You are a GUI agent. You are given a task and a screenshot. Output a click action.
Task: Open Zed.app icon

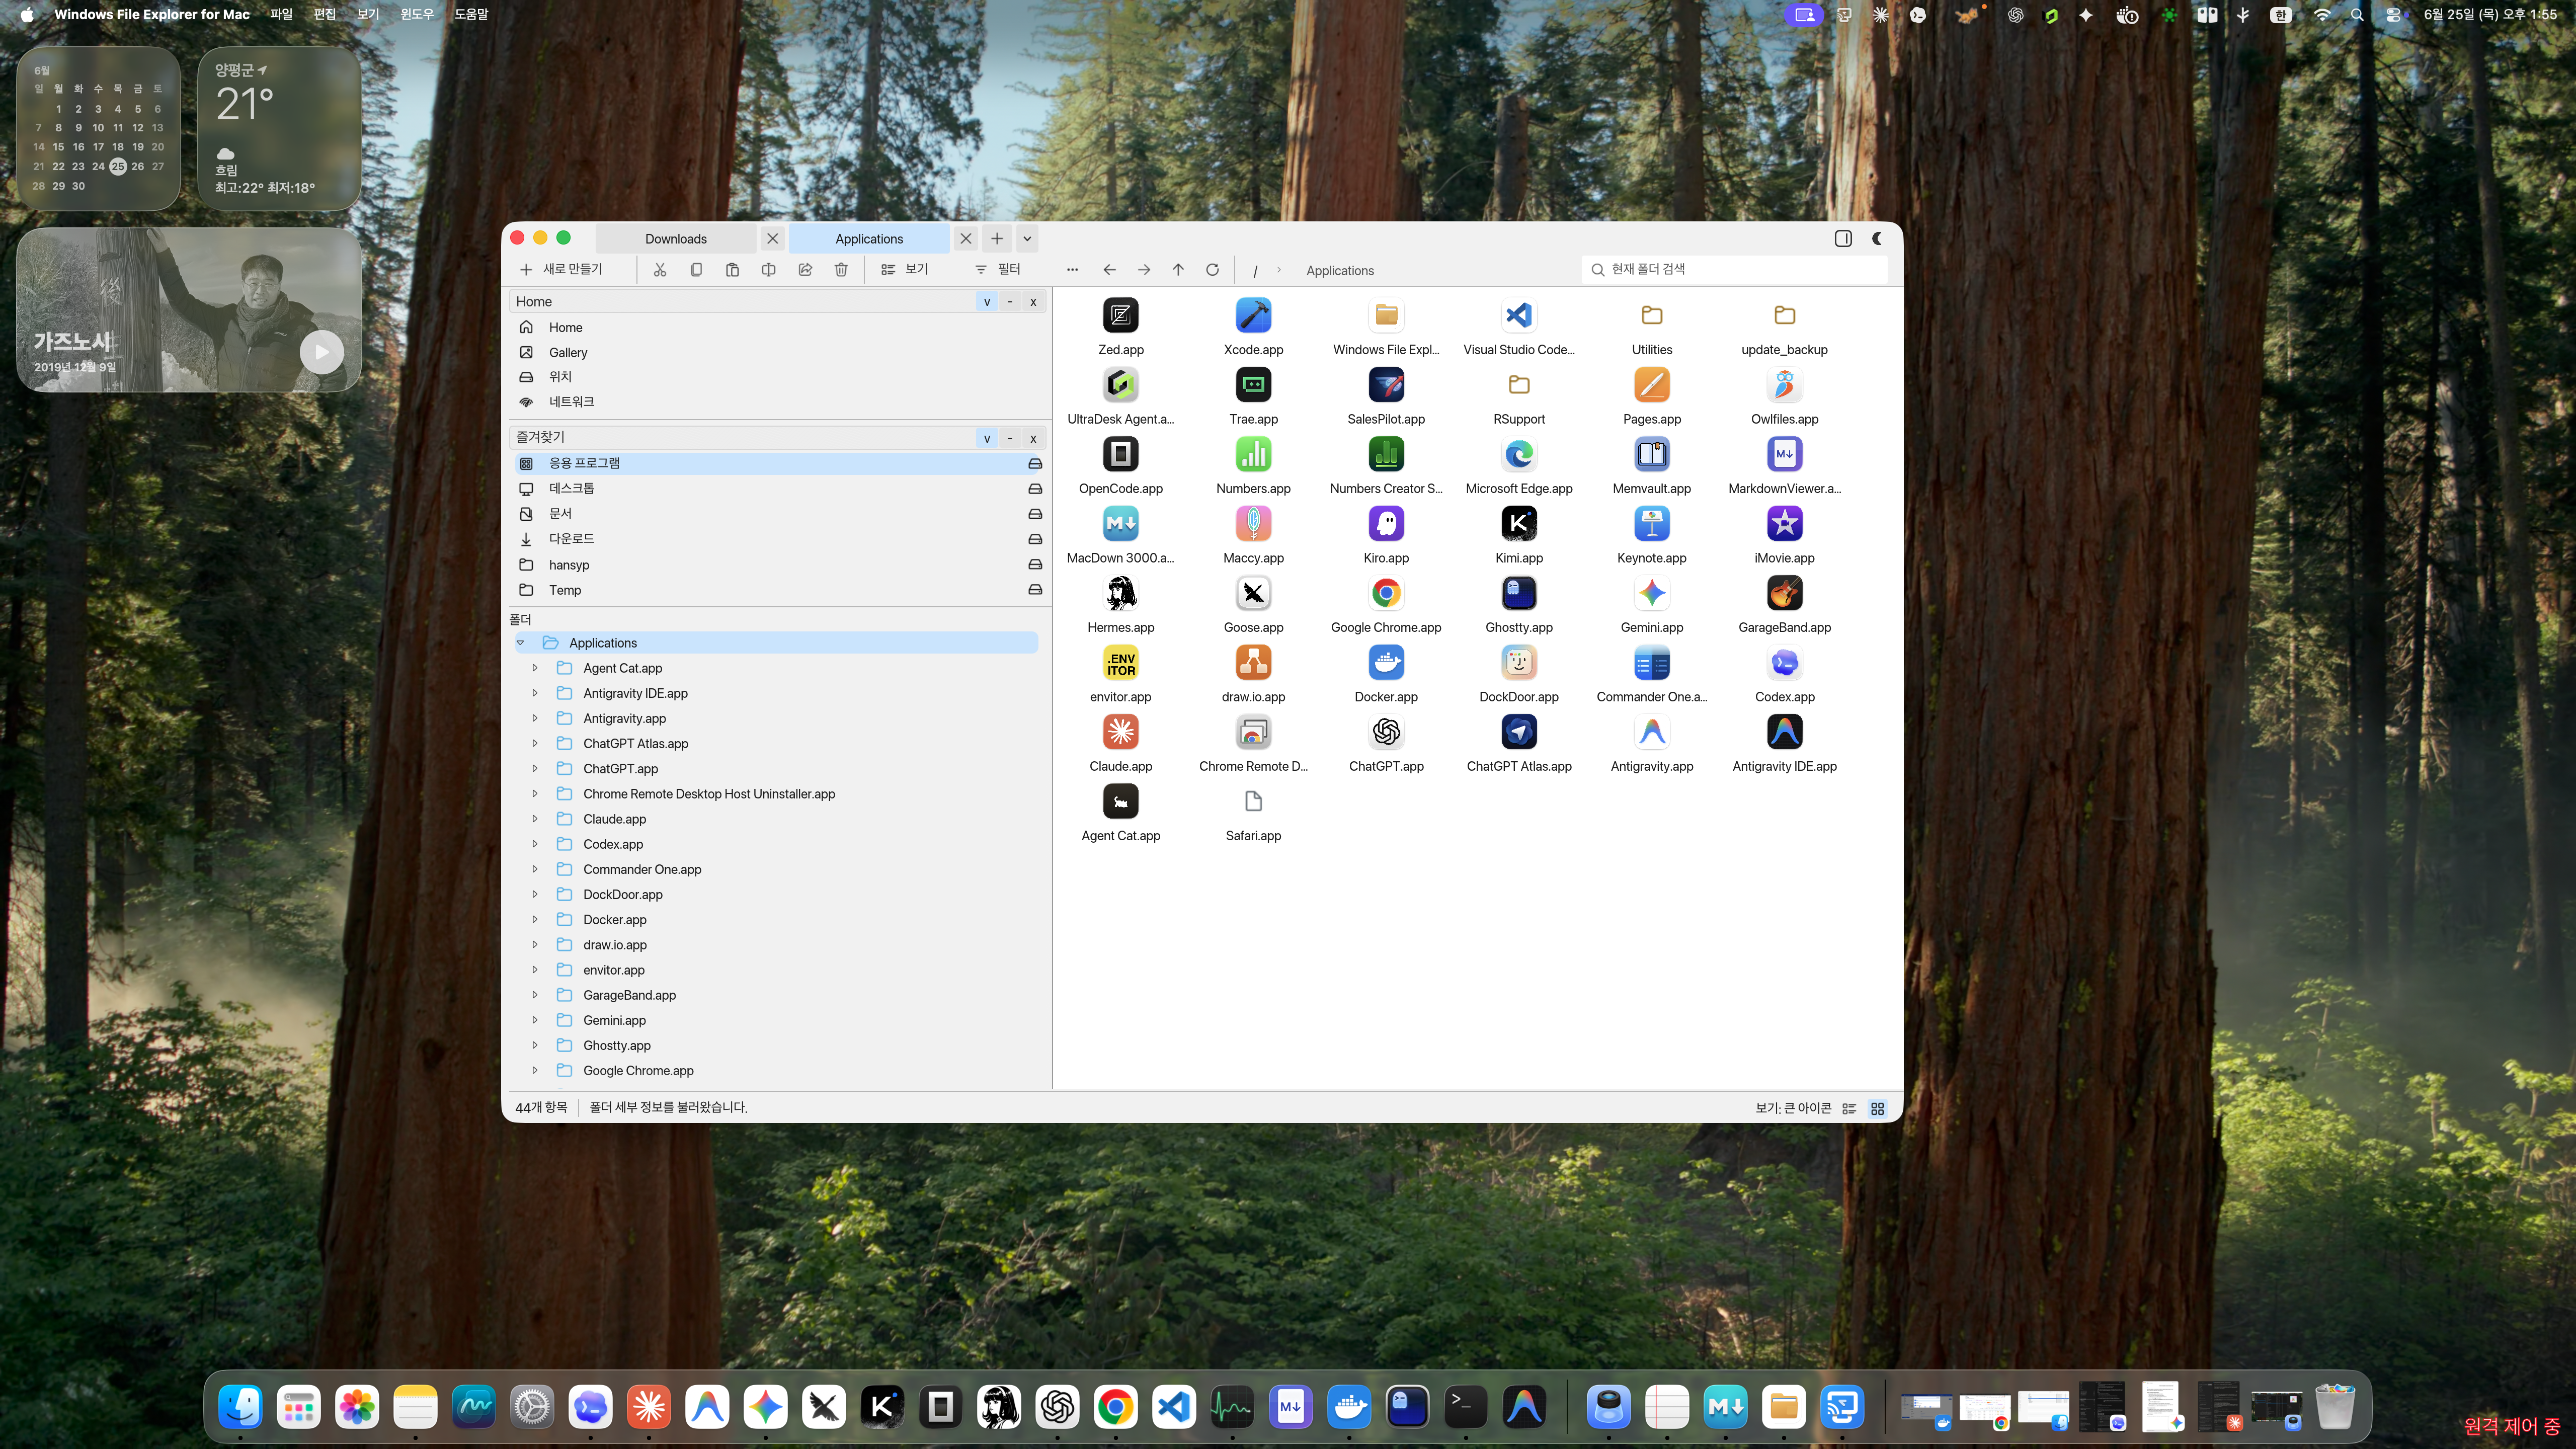pos(1120,316)
